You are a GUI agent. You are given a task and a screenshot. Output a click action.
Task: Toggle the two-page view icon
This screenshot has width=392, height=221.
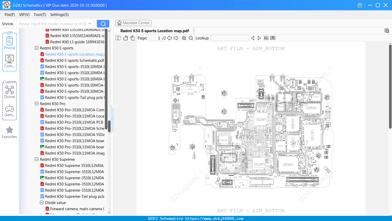(x=118, y=38)
